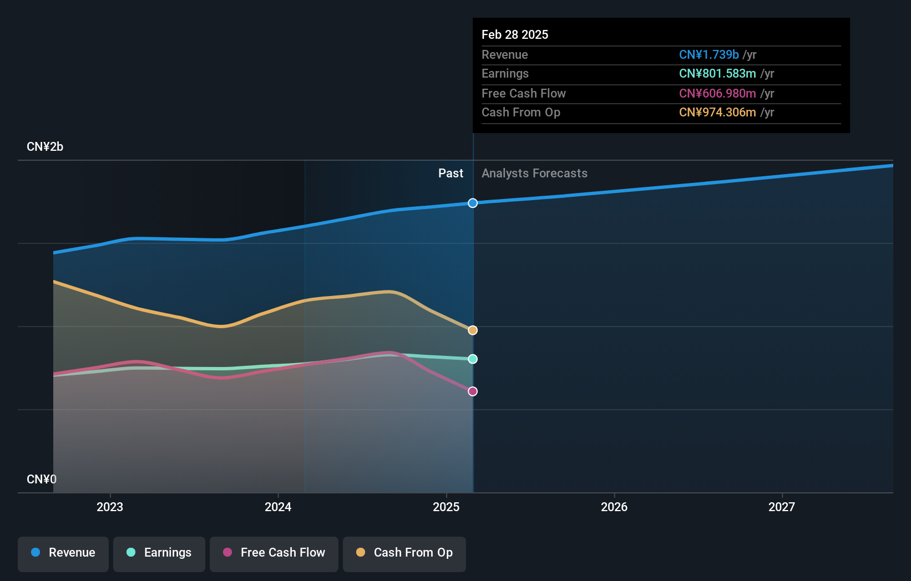Screen dimensions: 911x581
Task: Click the CN¥801.583m earnings value
Action: pos(717,73)
